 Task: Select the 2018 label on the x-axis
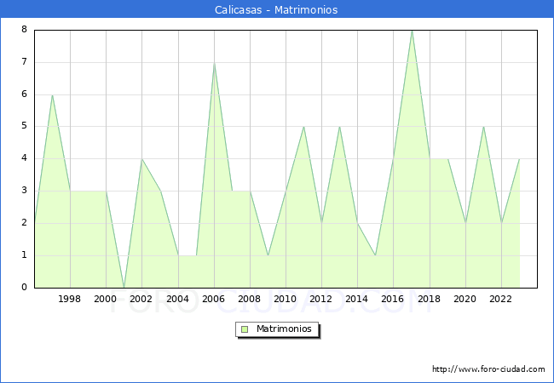(429, 299)
